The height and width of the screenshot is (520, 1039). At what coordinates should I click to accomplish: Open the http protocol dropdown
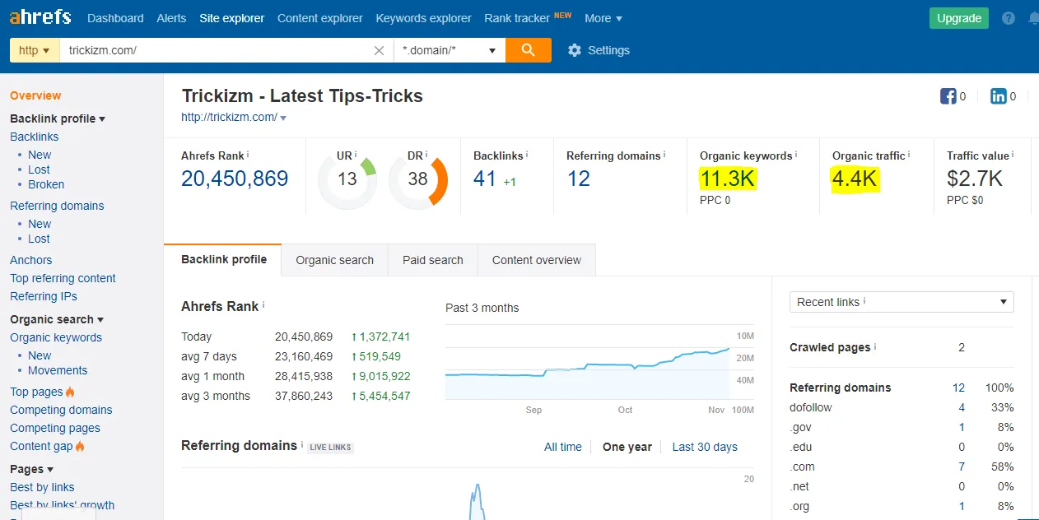click(35, 50)
